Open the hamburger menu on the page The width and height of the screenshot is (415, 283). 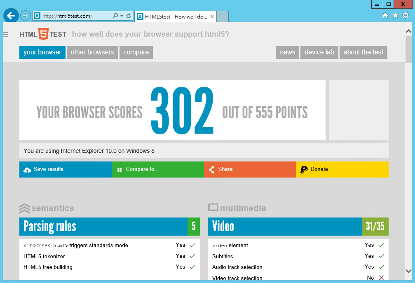pos(5,34)
